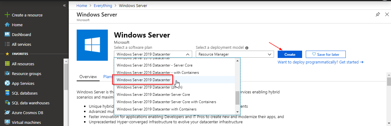This screenshot has width=391, height=126.
Task: Open Create a resource in sidebar
Action: pyautogui.click(x=27, y=15)
